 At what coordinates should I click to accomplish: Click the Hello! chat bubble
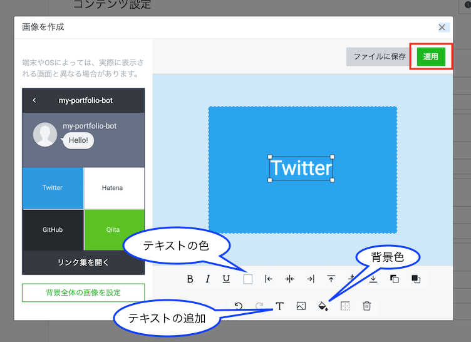click(78, 140)
